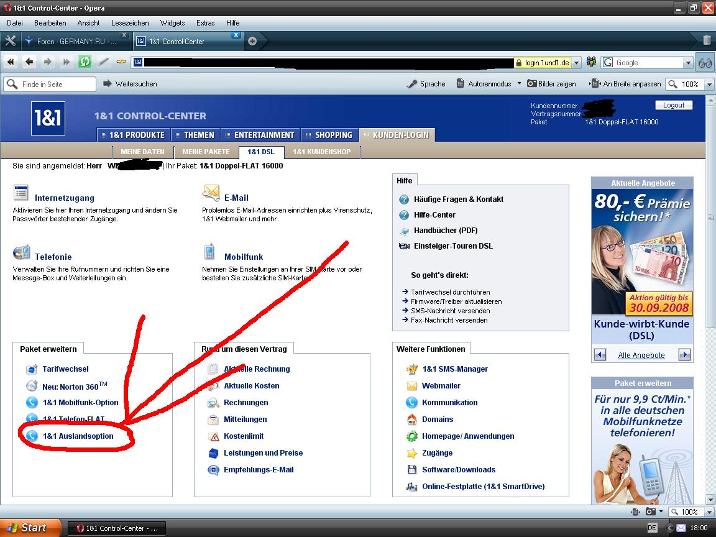The image size is (716, 537).
Task: Click the Telefonie icon
Action: (21, 252)
